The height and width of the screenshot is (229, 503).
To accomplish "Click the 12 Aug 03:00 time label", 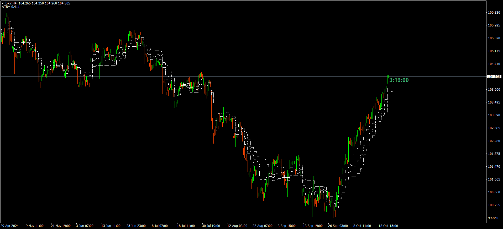I will pos(237,226).
